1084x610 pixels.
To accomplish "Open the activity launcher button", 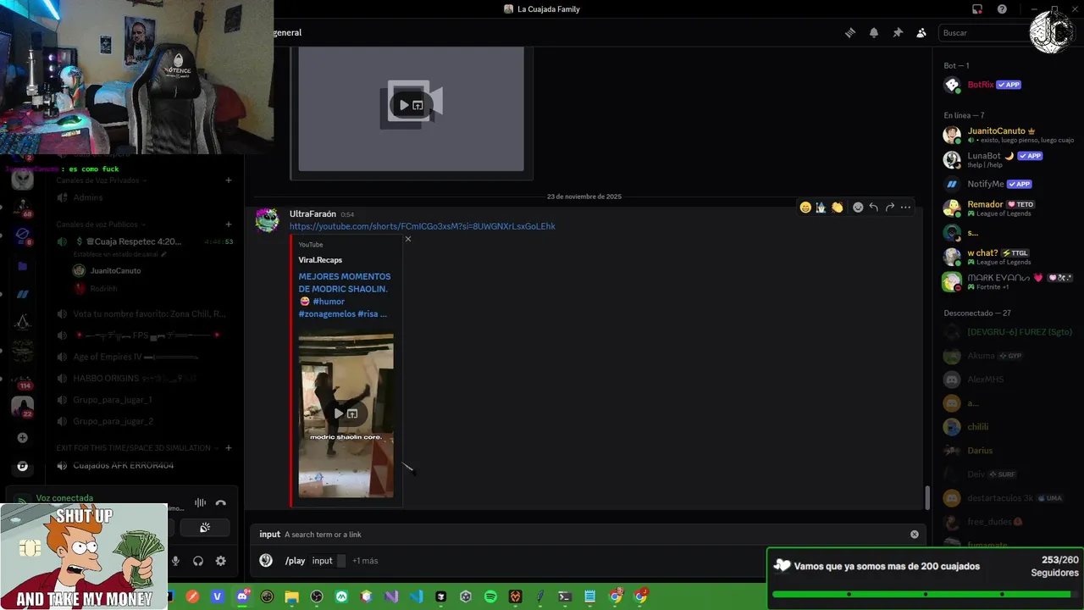I will 205,528.
